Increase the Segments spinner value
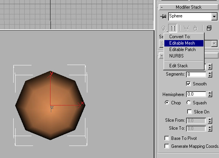 pos(210,73)
